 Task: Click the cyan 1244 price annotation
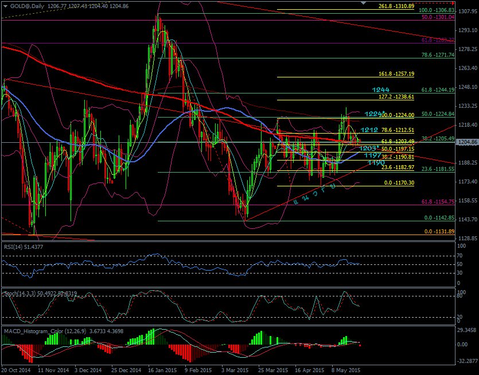coord(381,90)
